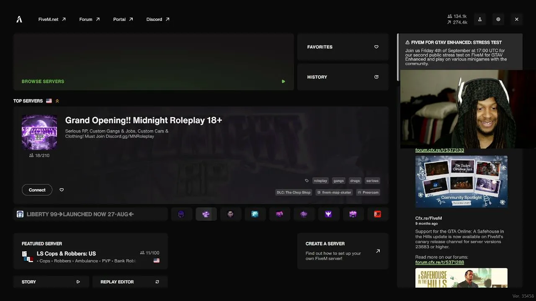Click the gangs tag
Viewport: 536px width, 301px height.
338,181
